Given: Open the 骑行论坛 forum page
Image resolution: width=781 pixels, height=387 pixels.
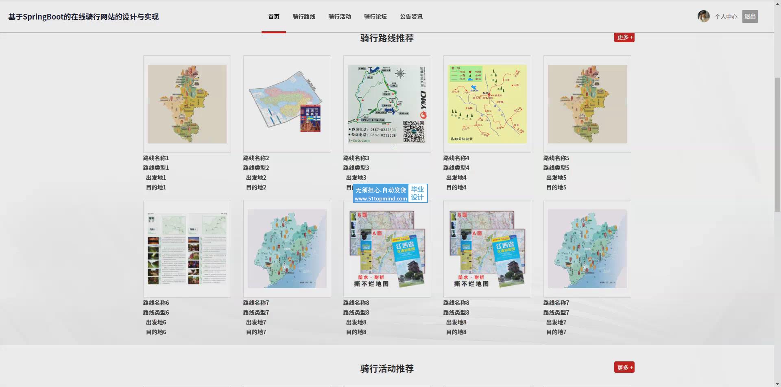Looking at the screenshot, I should point(375,17).
